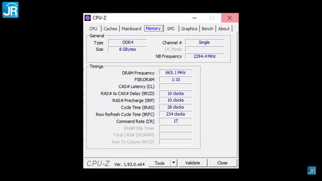
Task: Minimize the CPU-Z window
Action: click(x=195, y=18)
